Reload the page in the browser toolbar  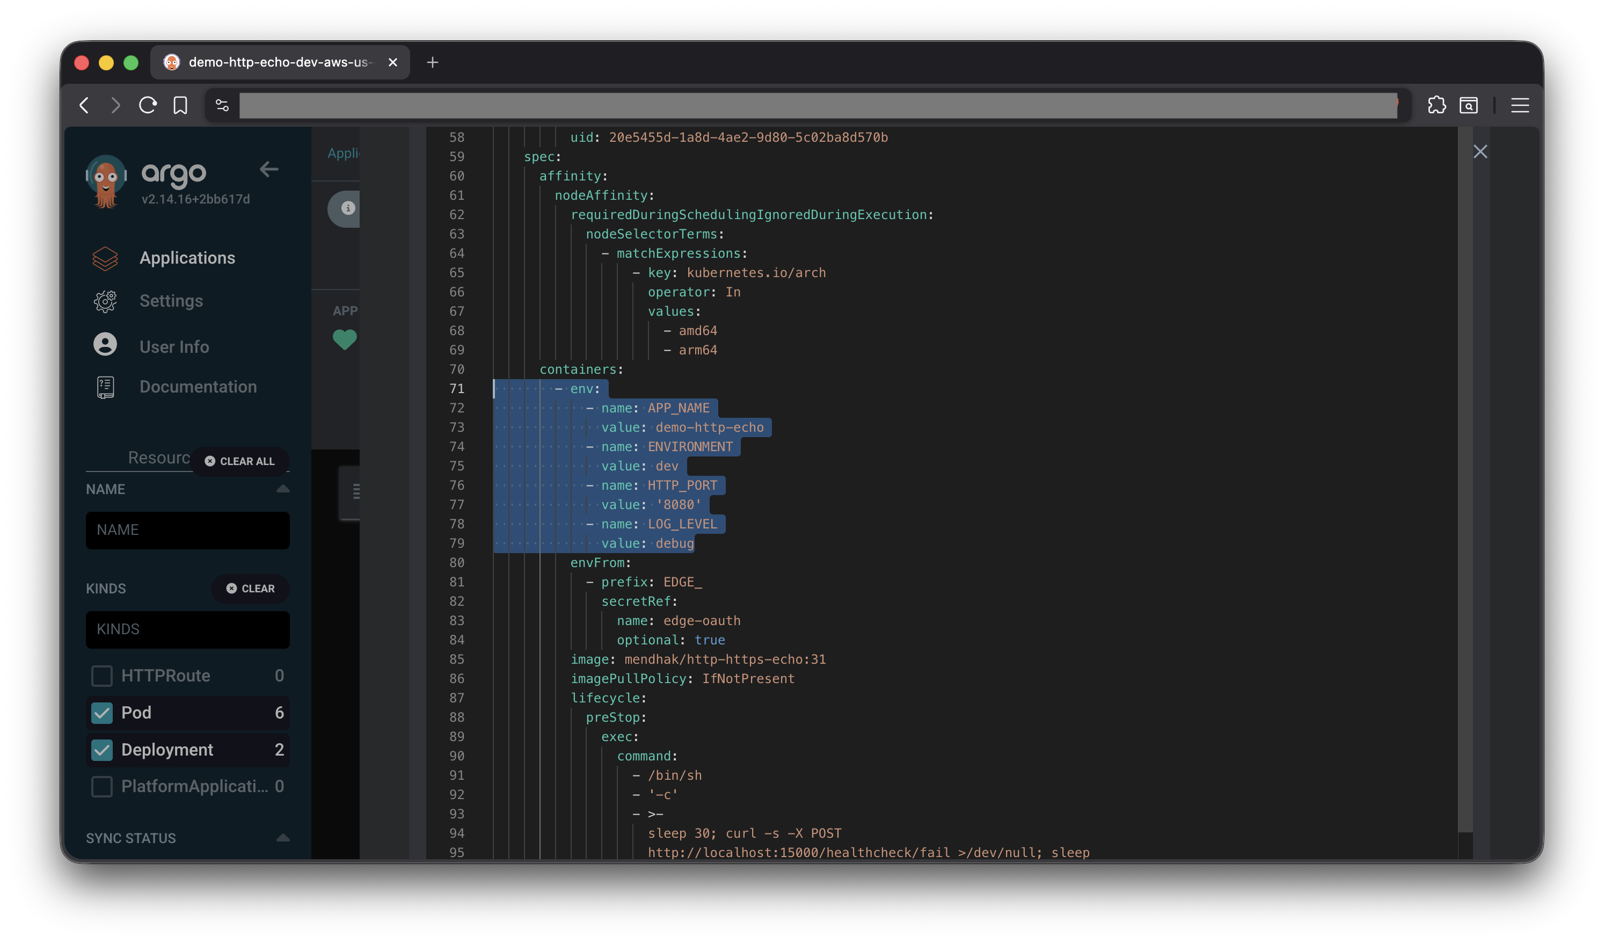coord(148,105)
